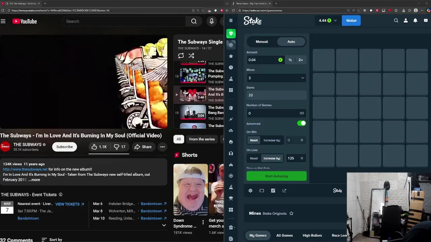Click VIEW TICKETS link

[70, 204]
